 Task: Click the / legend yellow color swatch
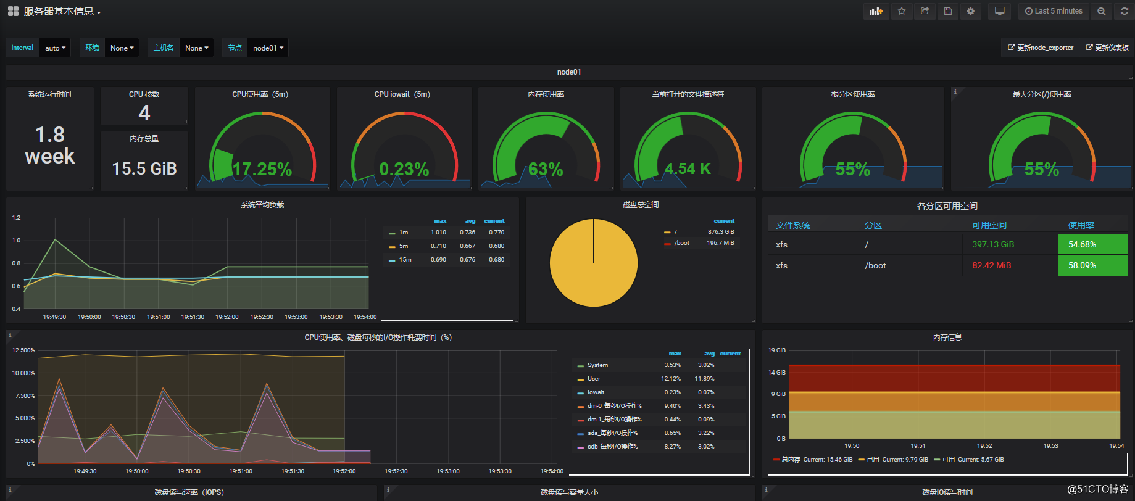coord(667,233)
